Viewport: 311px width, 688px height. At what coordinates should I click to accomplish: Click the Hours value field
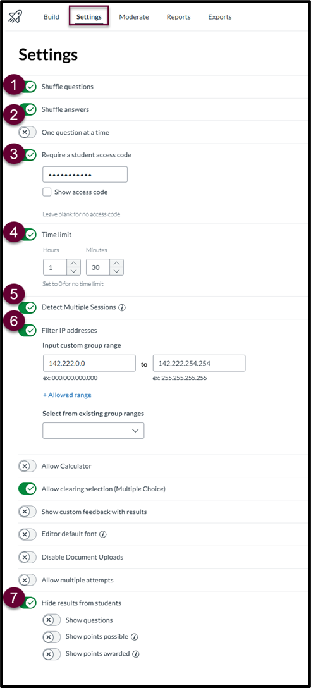pos(55,267)
